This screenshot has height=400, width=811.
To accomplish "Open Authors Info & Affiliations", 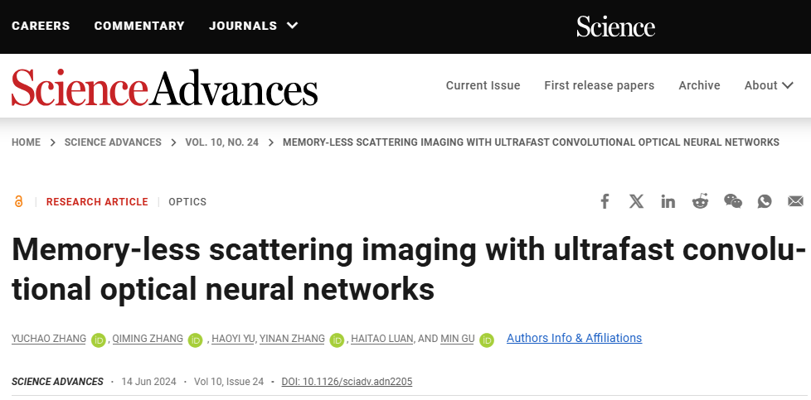I will (x=574, y=338).
